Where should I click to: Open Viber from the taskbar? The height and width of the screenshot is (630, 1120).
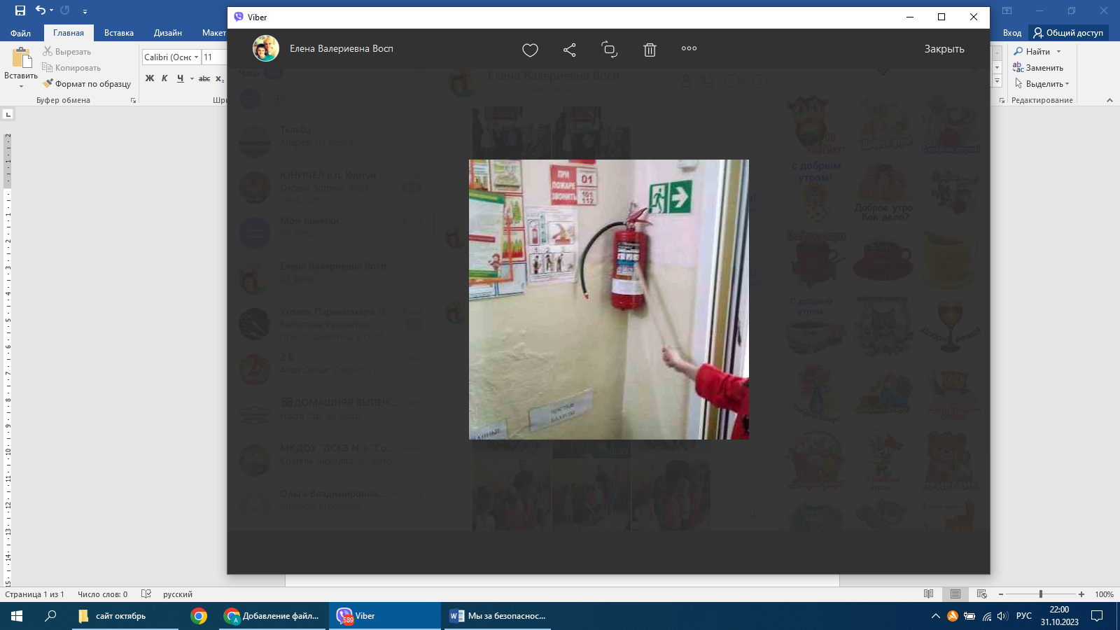[x=384, y=616]
